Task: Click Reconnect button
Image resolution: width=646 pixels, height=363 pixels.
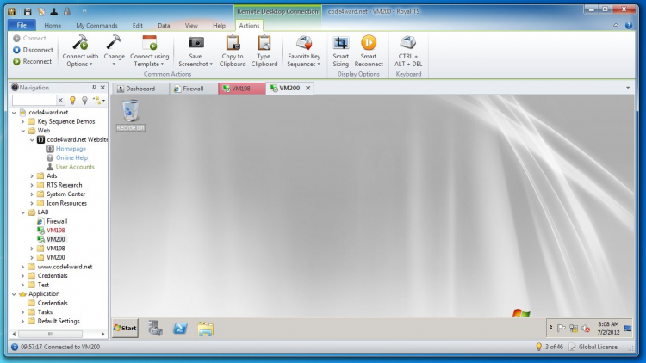Action: [33, 61]
